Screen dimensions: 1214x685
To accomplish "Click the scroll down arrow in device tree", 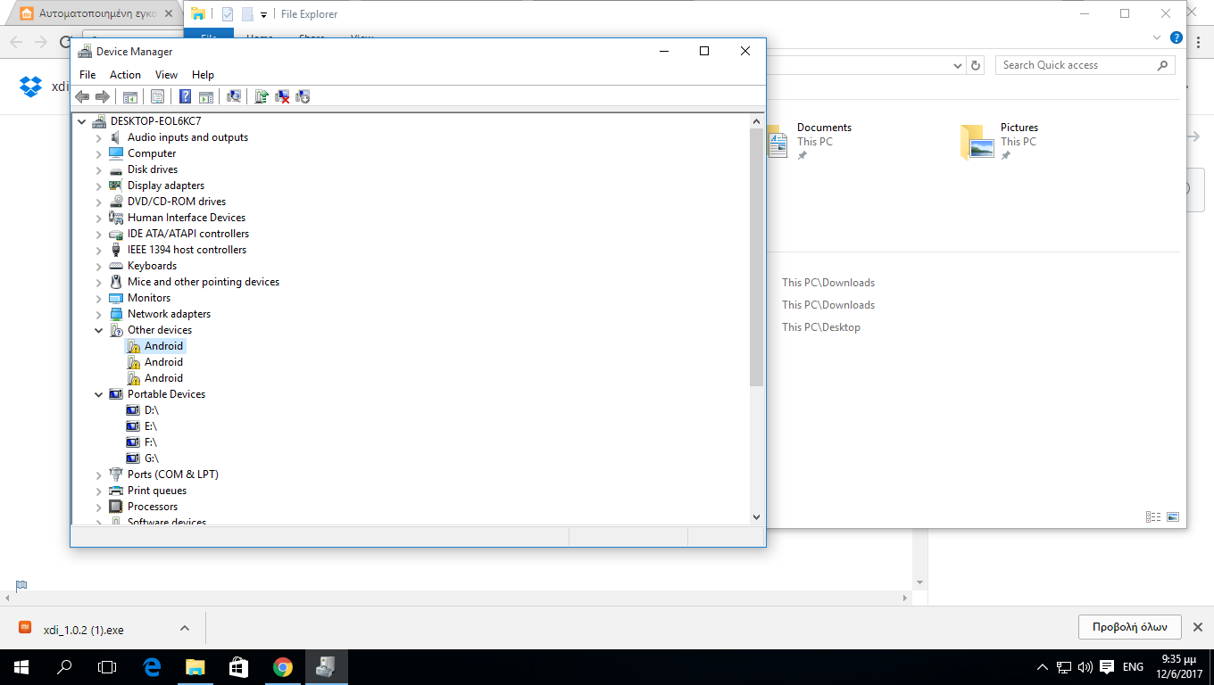I will (x=756, y=516).
